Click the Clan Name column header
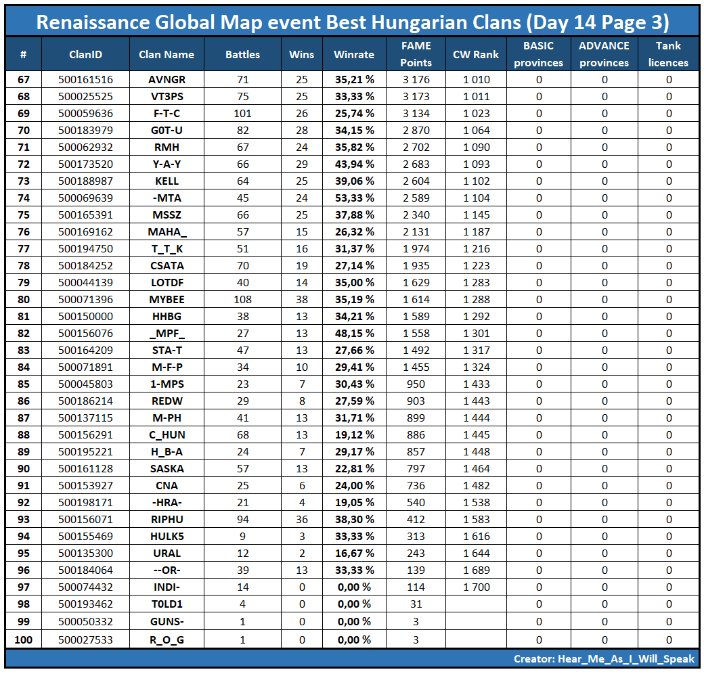Image resolution: width=704 pixels, height=674 pixels. 167,54
